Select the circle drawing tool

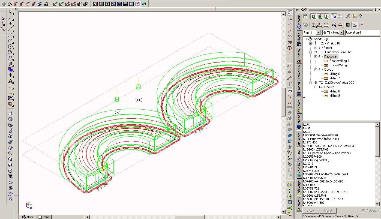[11, 47]
